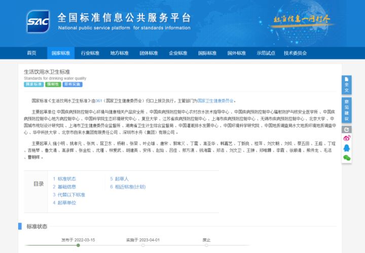
Task: Share the page to Weibo
Action: point(347,138)
